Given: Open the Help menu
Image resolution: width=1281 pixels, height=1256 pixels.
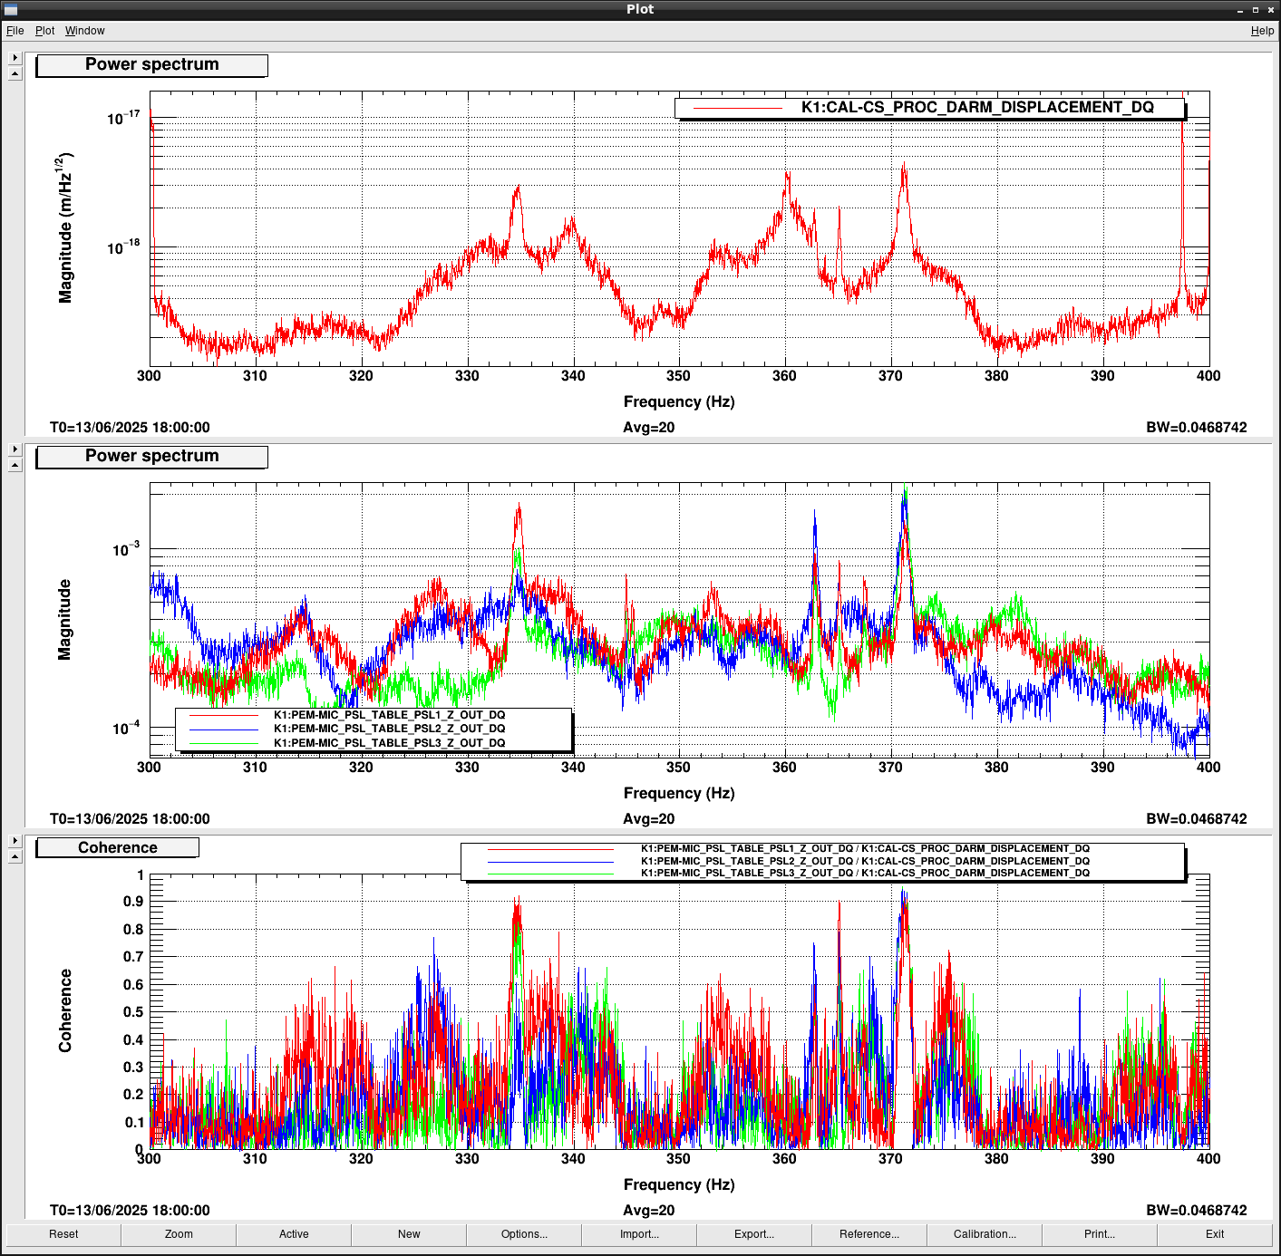Looking at the screenshot, I should coord(1262,31).
